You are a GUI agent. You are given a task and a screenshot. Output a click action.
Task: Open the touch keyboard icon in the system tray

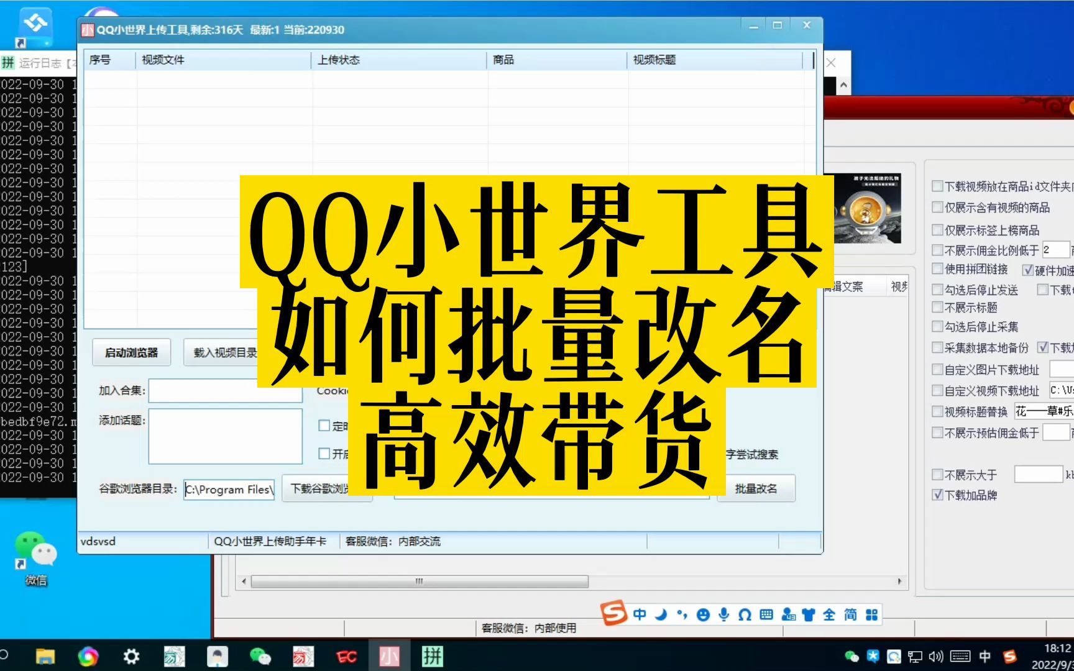960,656
